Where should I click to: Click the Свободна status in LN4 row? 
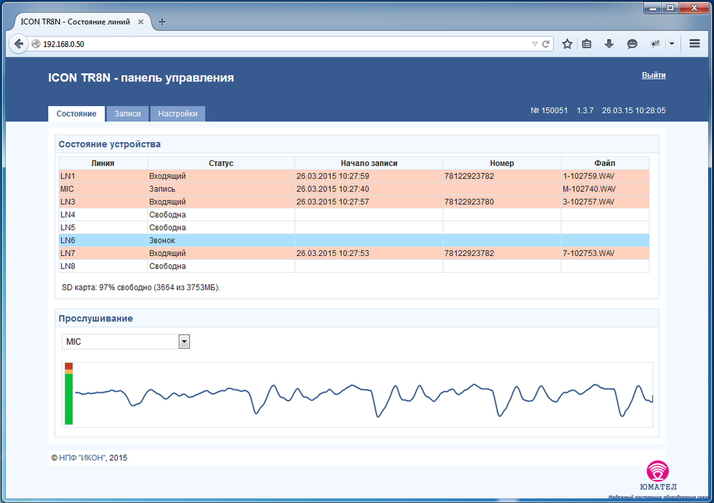click(x=167, y=215)
